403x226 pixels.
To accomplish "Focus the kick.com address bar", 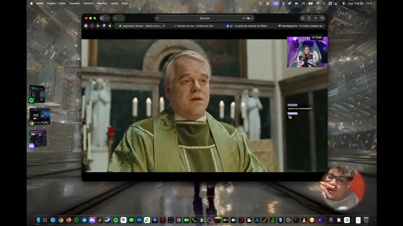I will [x=205, y=18].
